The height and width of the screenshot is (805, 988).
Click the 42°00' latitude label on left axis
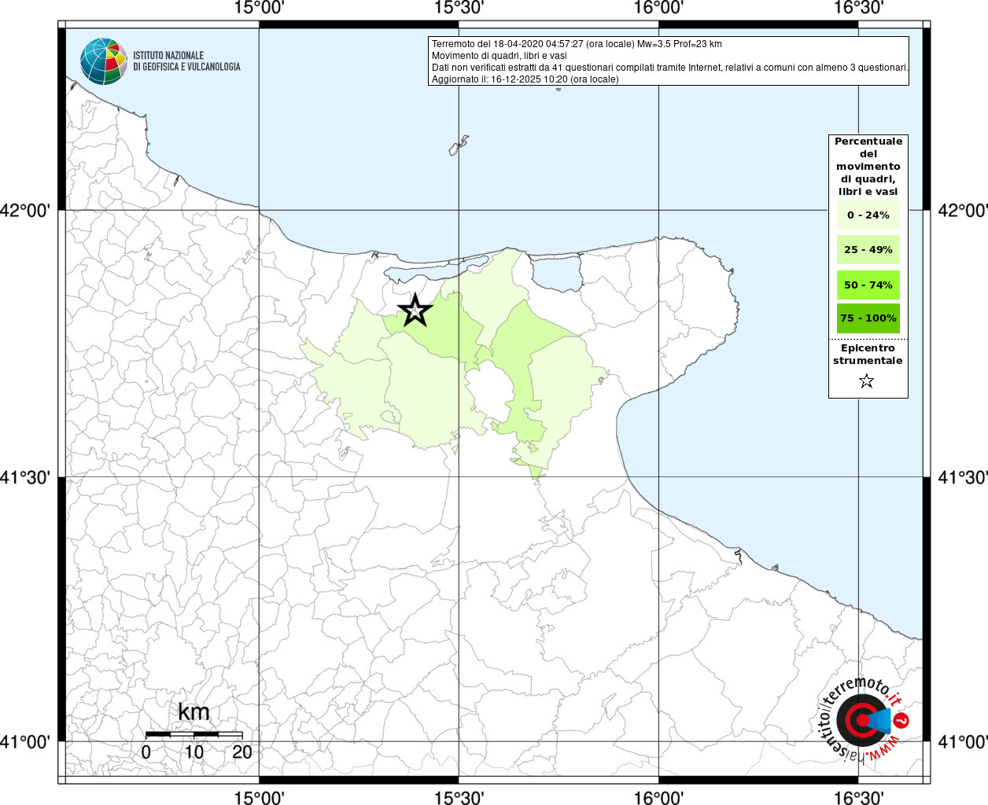pos(30,211)
